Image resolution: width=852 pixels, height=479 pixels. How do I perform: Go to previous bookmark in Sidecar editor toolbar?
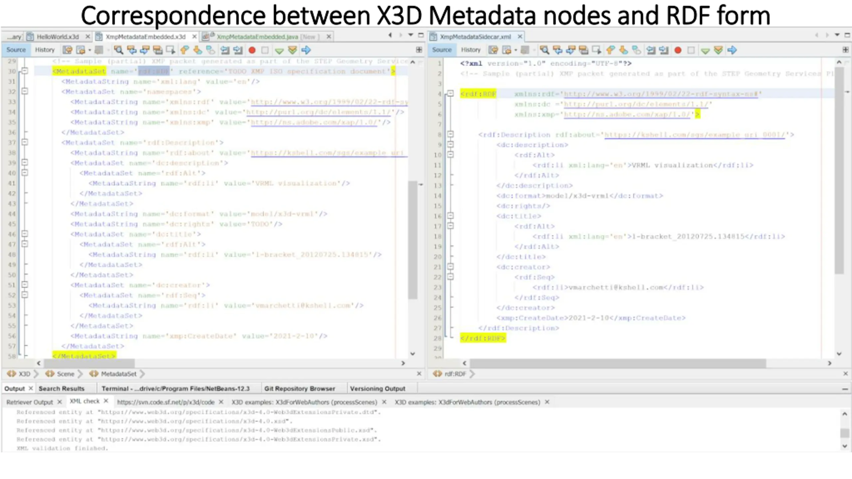[610, 50]
